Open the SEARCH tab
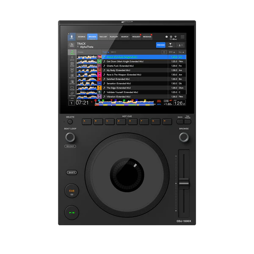 point(125,37)
